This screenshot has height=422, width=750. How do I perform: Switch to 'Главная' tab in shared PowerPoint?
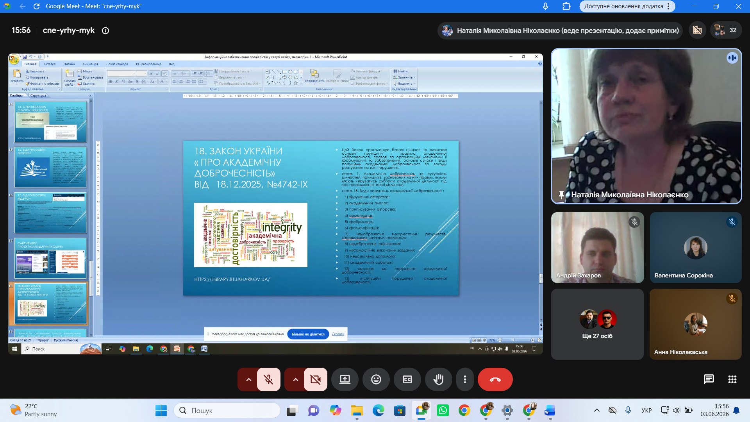tap(30, 64)
